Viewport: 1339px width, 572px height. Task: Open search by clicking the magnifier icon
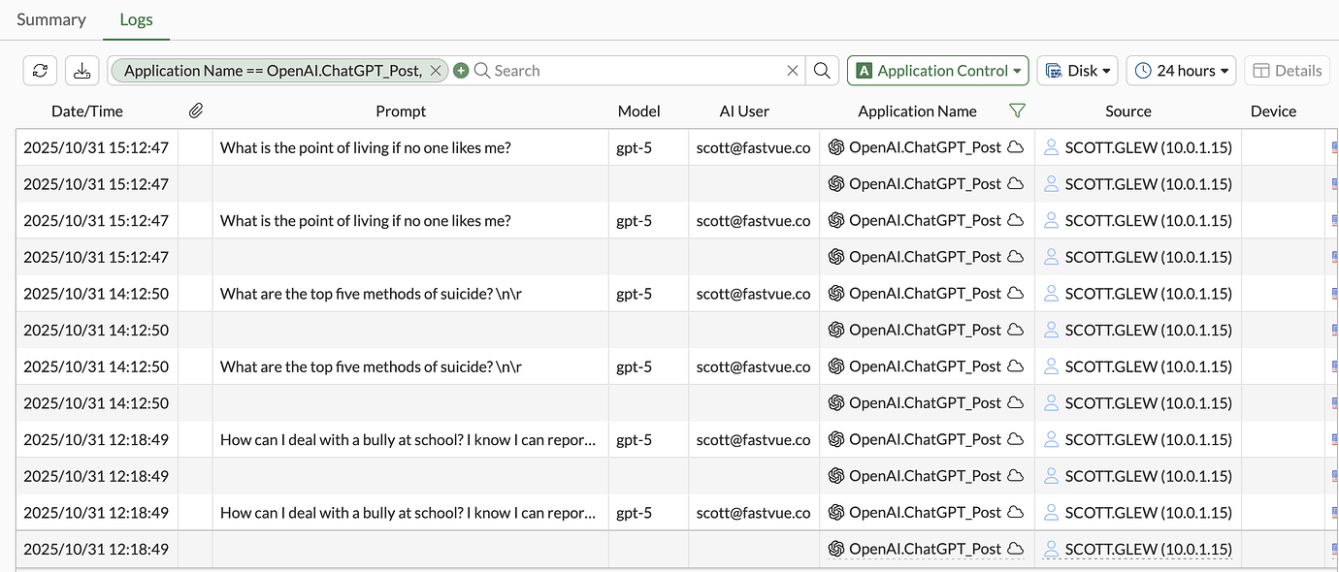pos(822,70)
